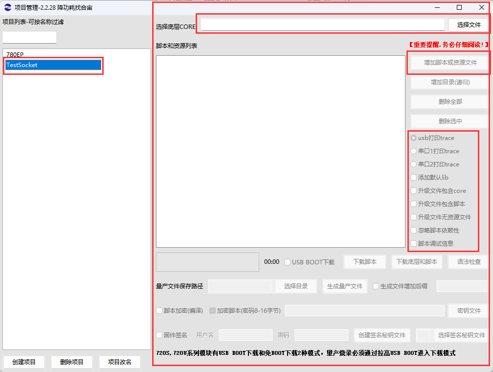
Task: Click the 语法检查 button
Action: 469,262
